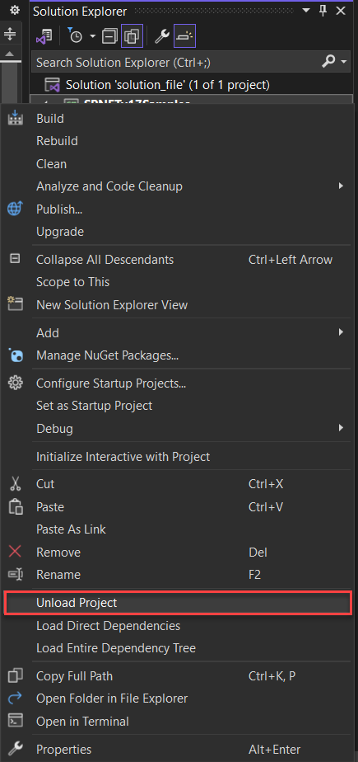Click the Manage NuGet Packages icon
This screenshot has width=358, height=762.
click(x=16, y=355)
